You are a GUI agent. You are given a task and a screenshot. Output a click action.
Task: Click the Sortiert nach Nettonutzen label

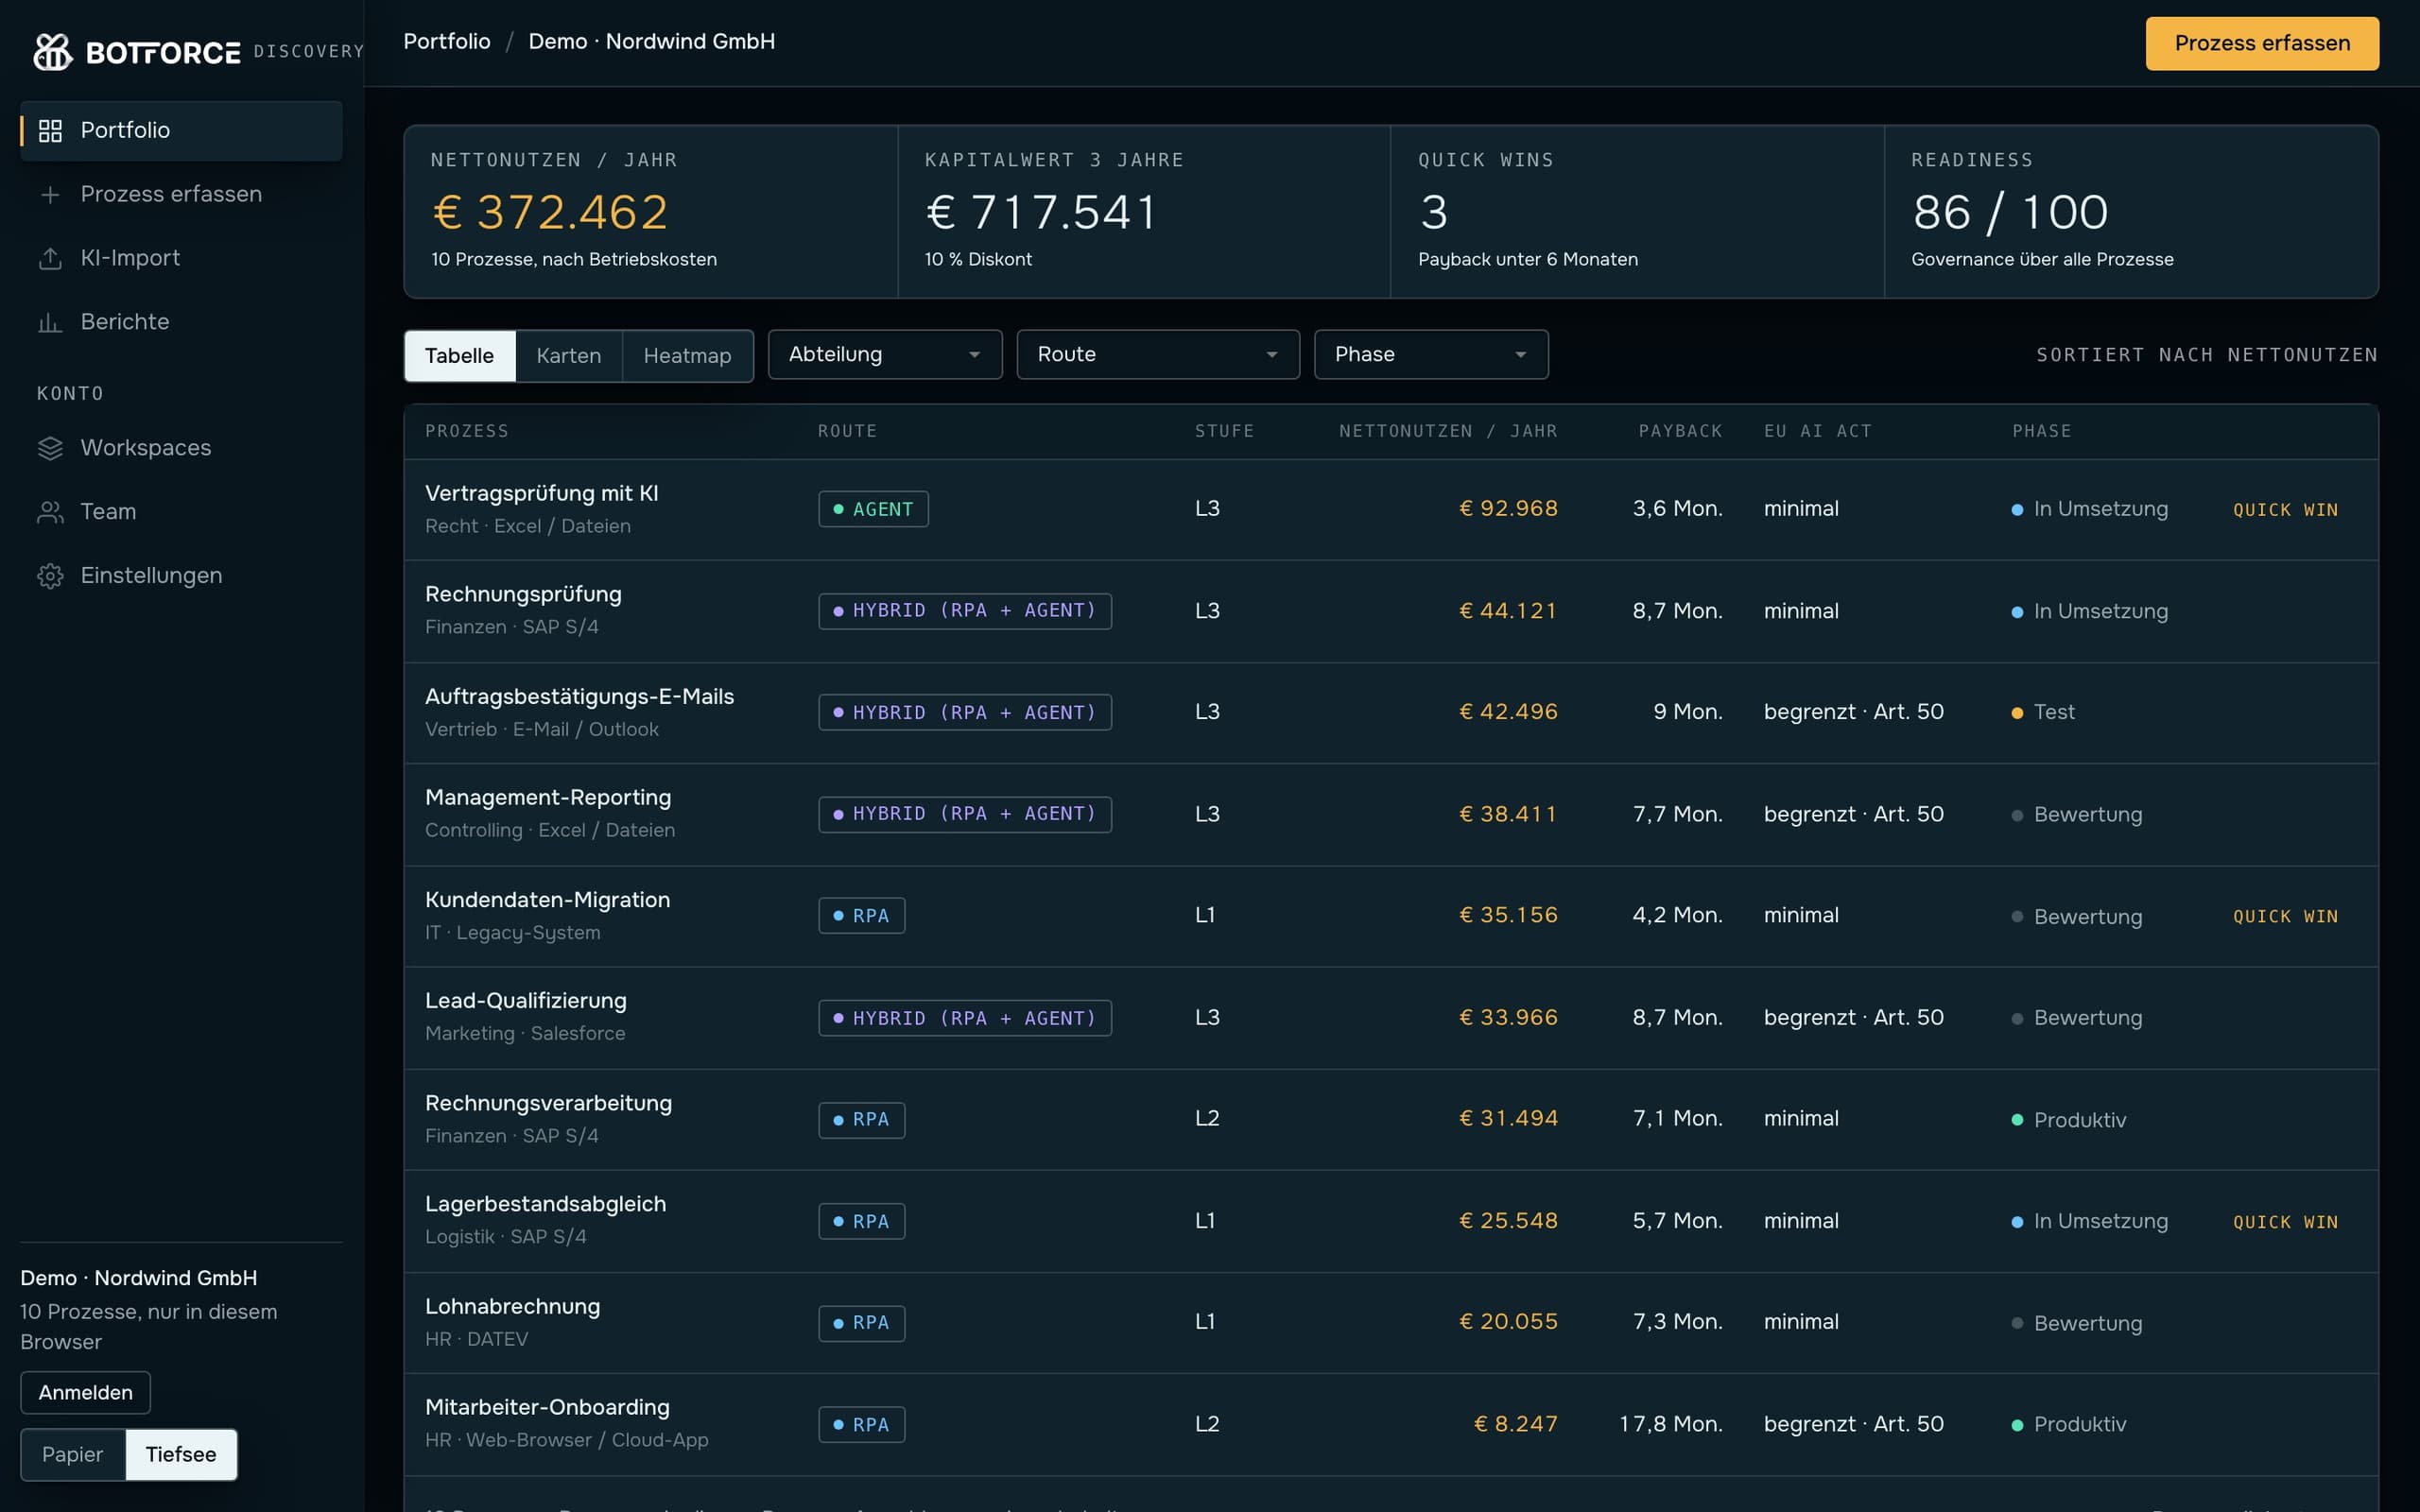[2207, 355]
